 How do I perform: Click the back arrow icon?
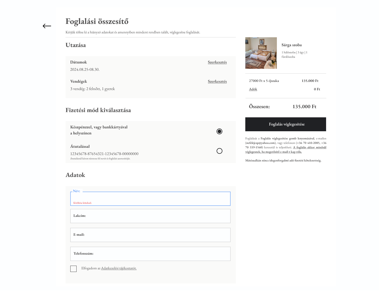[47, 26]
